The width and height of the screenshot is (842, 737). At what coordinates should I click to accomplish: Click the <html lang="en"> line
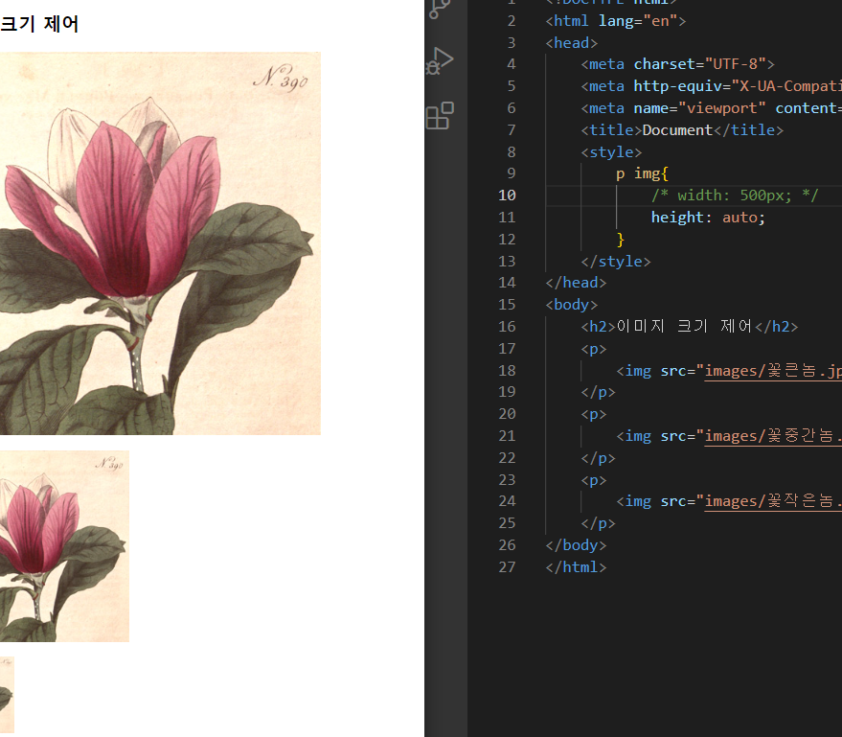(x=615, y=21)
